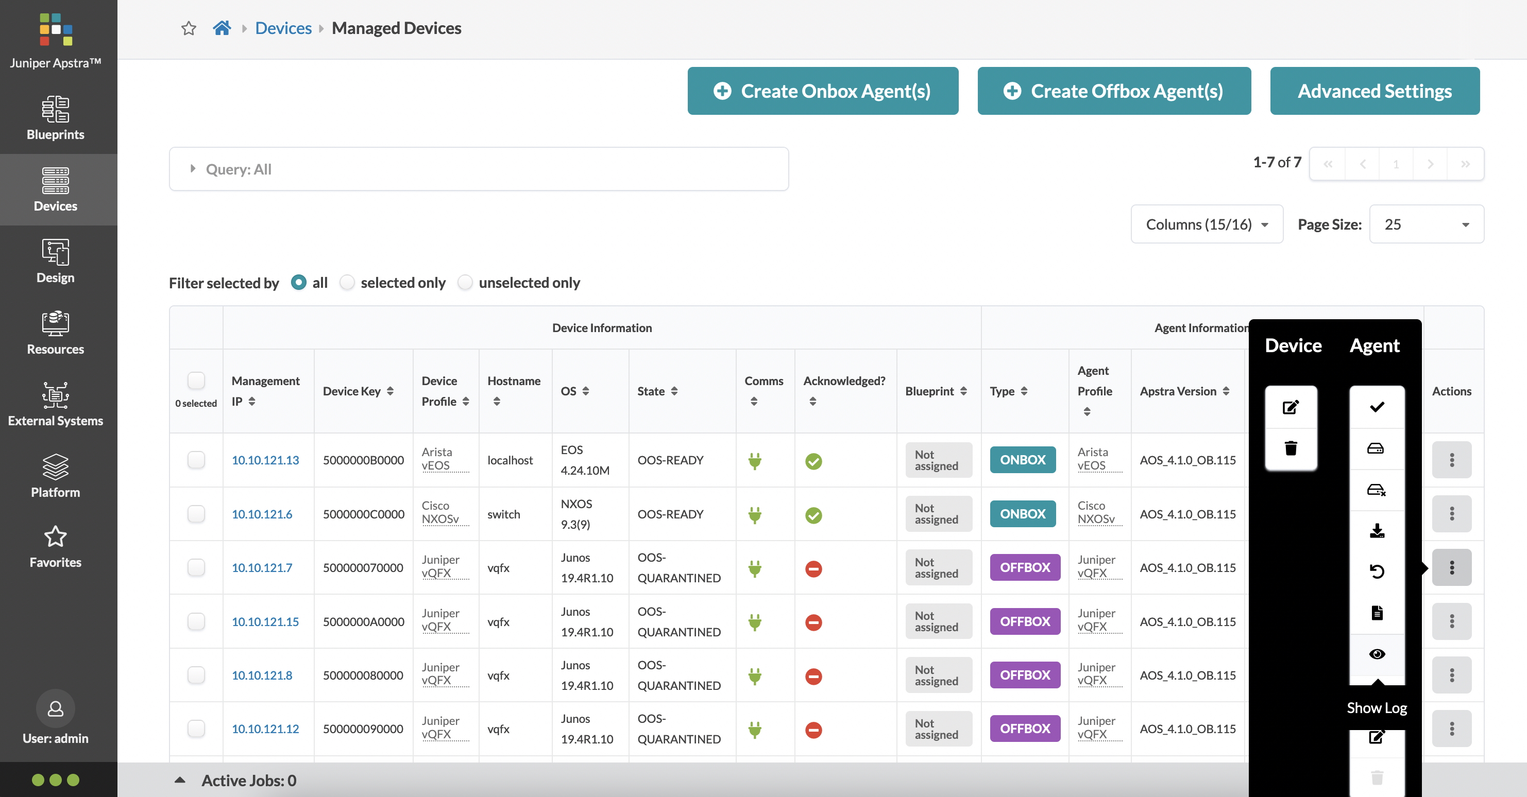Open the Columns (15/16) dropdown
Image resolution: width=1527 pixels, height=797 pixels.
[x=1207, y=224]
